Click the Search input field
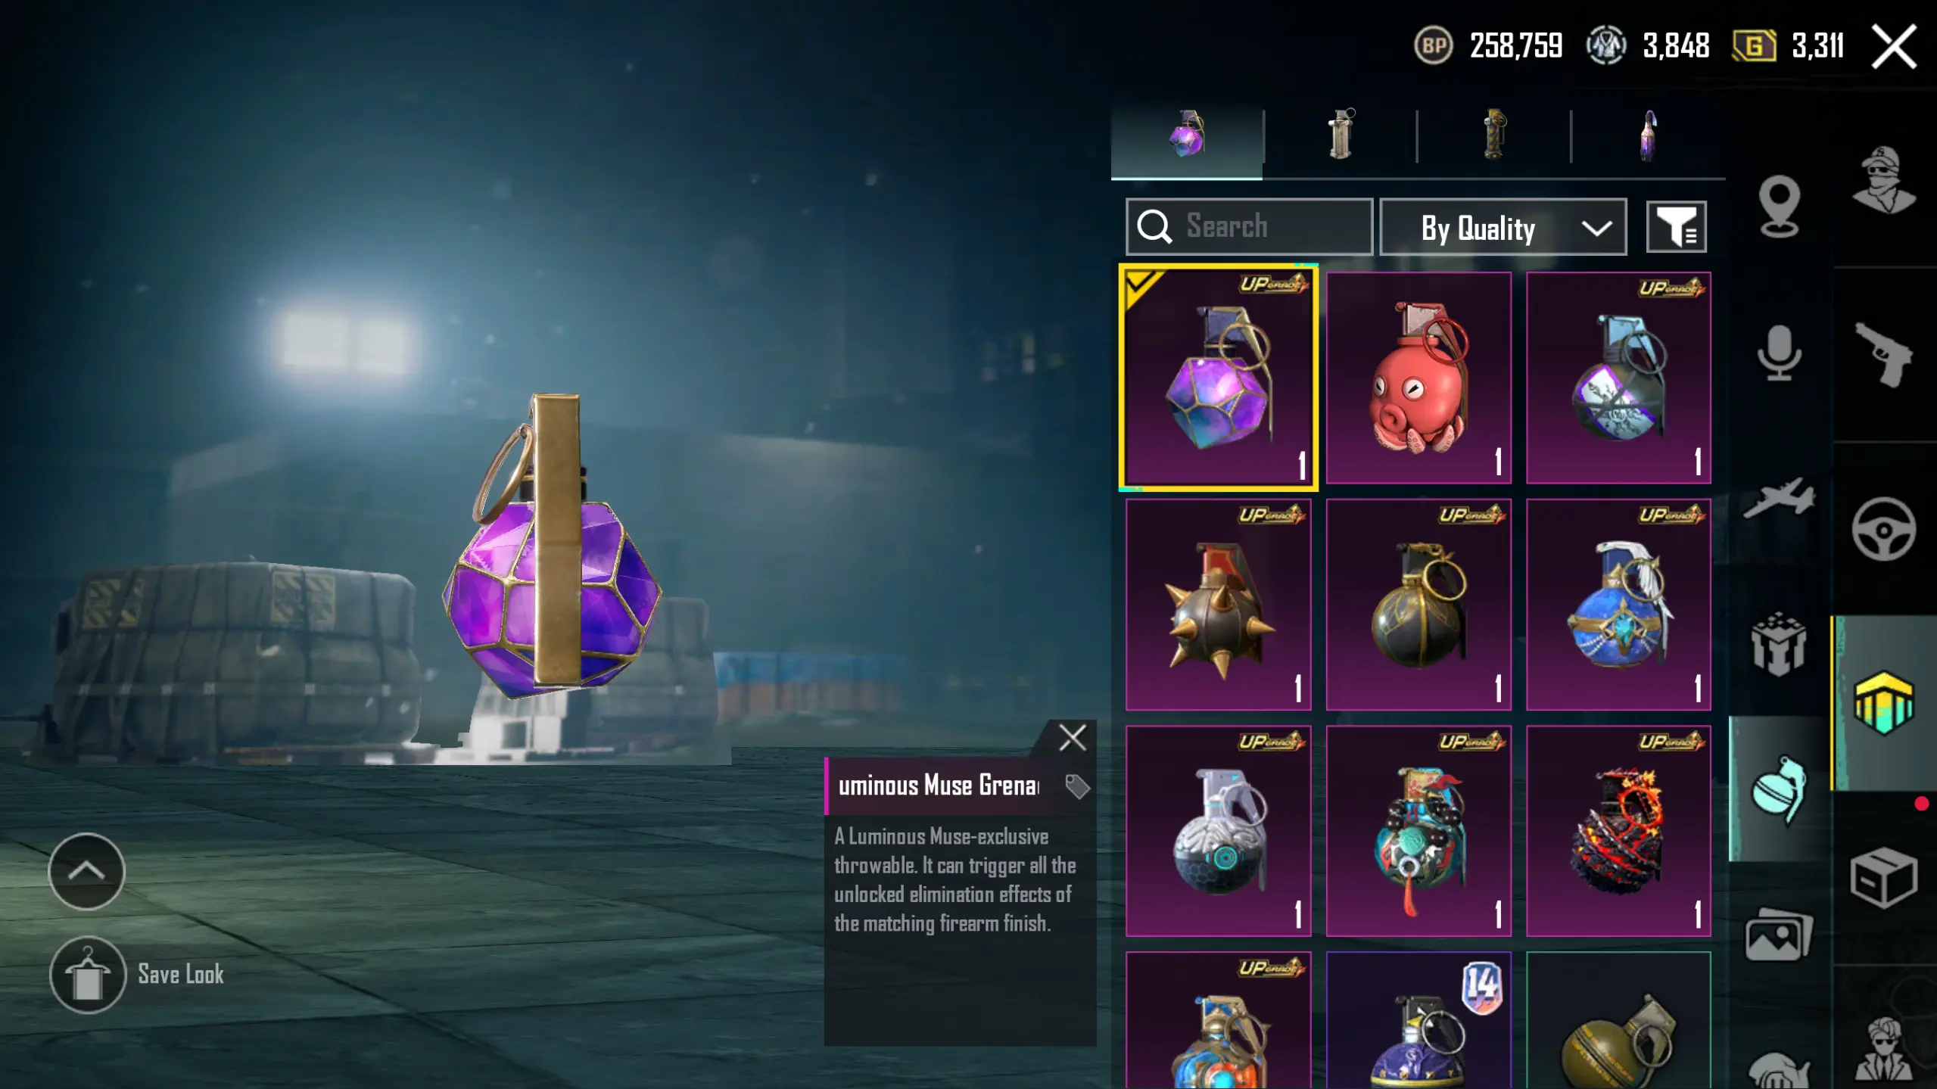 tap(1249, 226)
